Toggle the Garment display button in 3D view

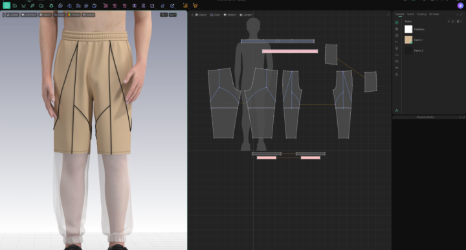29,14
